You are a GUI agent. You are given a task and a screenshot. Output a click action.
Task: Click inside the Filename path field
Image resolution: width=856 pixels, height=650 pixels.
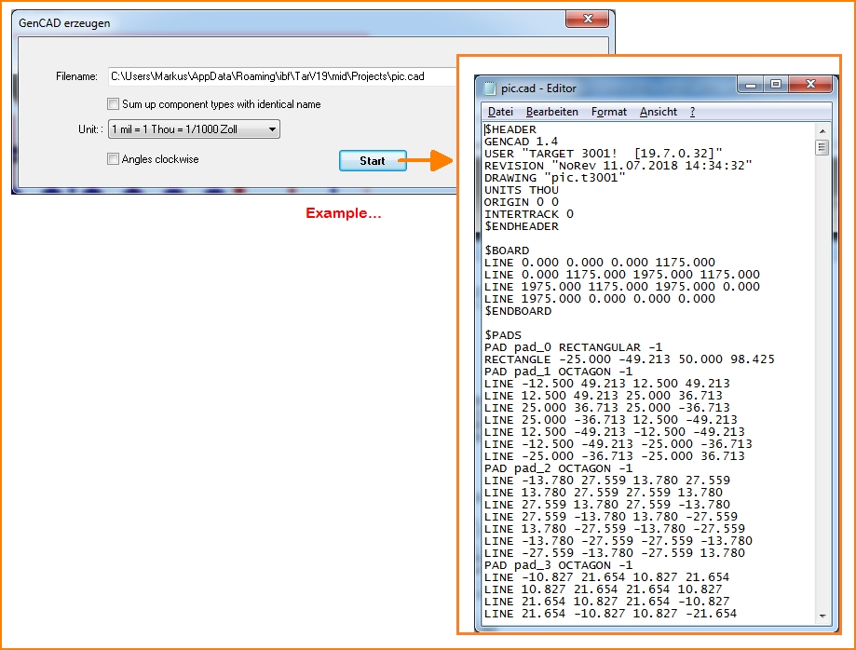click(x=279, y=76)
